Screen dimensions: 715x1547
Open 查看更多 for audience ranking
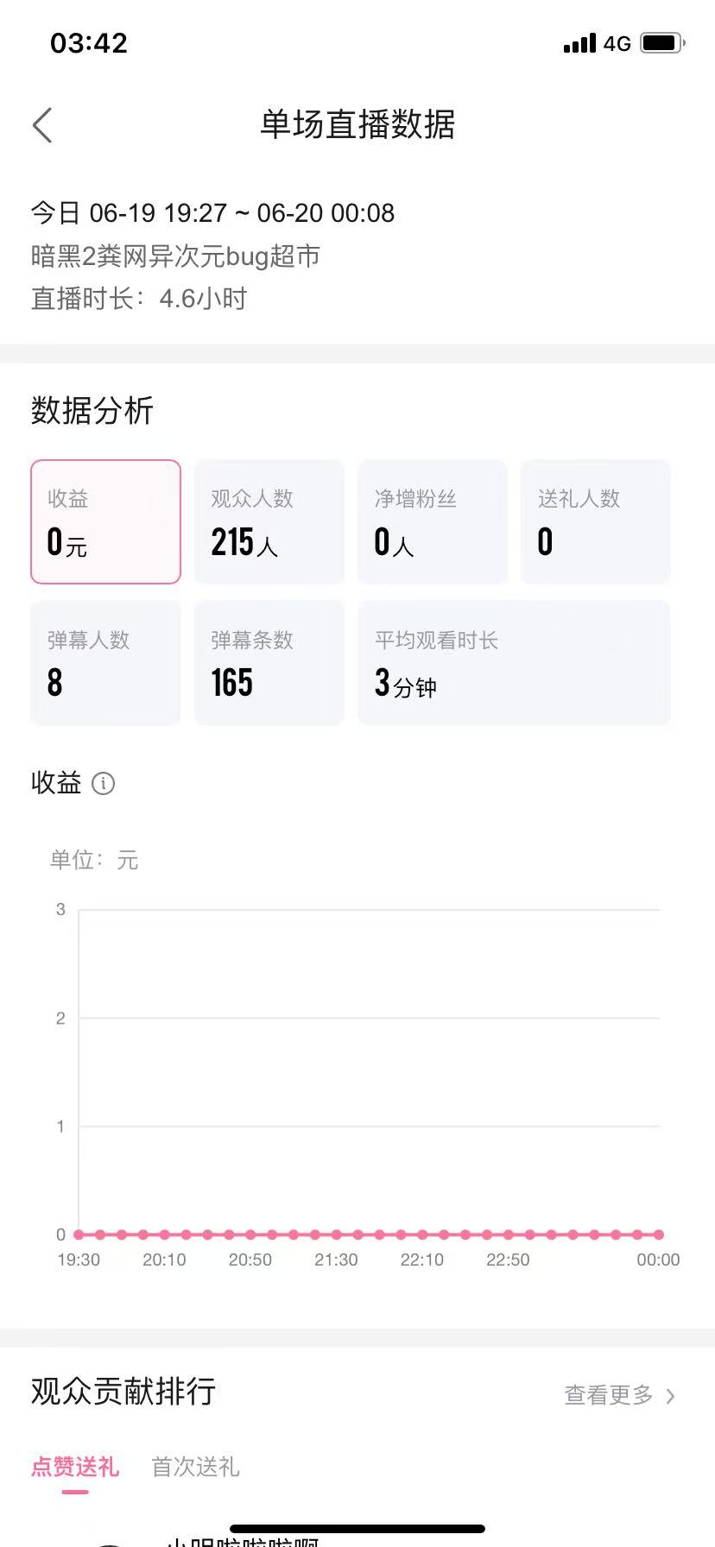609,1394
